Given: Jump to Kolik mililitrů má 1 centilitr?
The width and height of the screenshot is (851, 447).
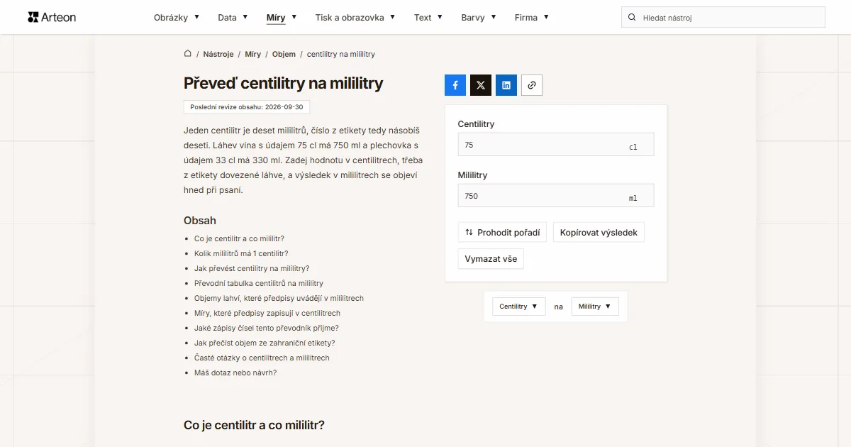Looking at the screenshot, I should pyautogui.click(x=241, y=253).
